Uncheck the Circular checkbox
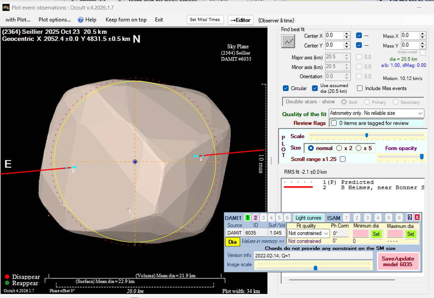The image size is (434, 298). coord(286,88)
